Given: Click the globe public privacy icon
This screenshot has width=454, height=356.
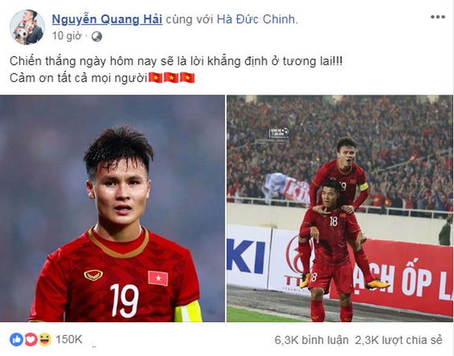Looking at the screenshot, I should [97, 36].
